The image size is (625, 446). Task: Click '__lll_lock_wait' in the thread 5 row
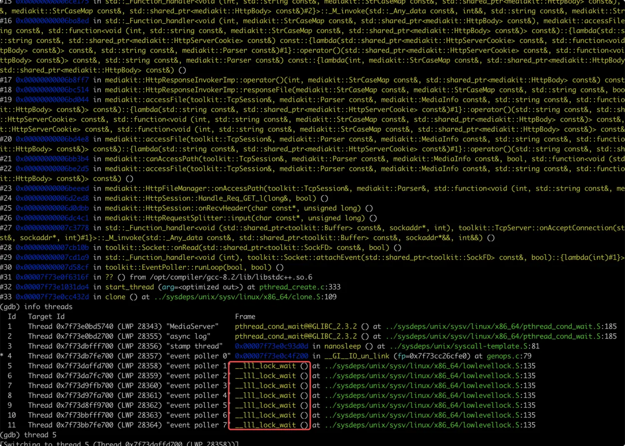[265, 366]
